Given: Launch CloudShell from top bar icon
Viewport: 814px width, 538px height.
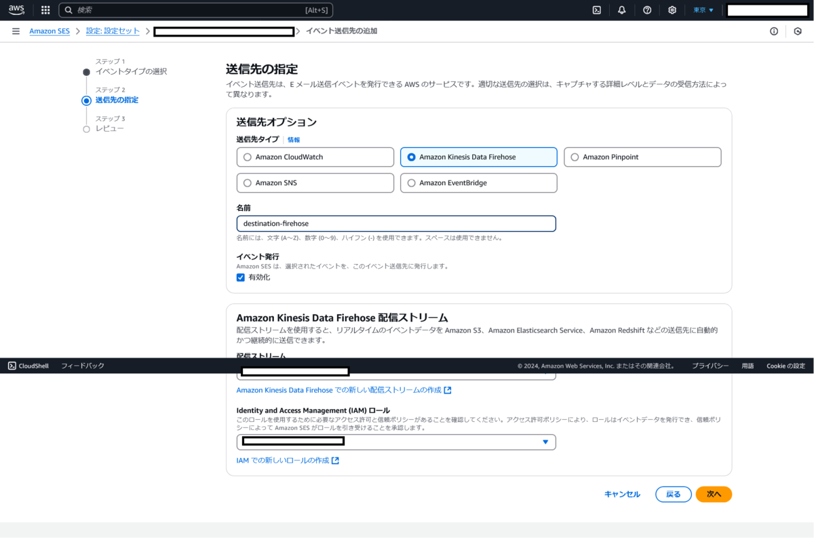Looking at the screenshot, I should (597, 10).
